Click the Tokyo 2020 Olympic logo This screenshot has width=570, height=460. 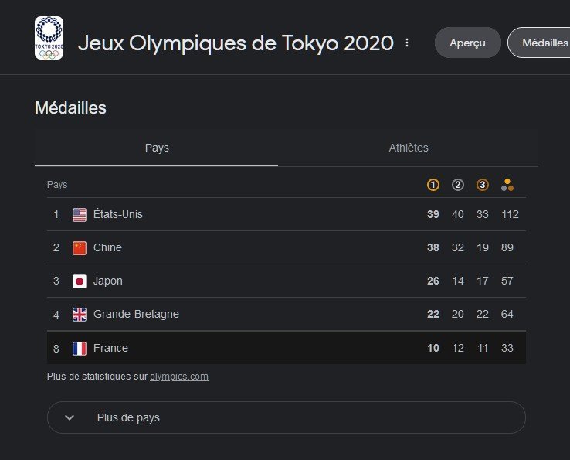pyautogui.click(x=49, y=38)
